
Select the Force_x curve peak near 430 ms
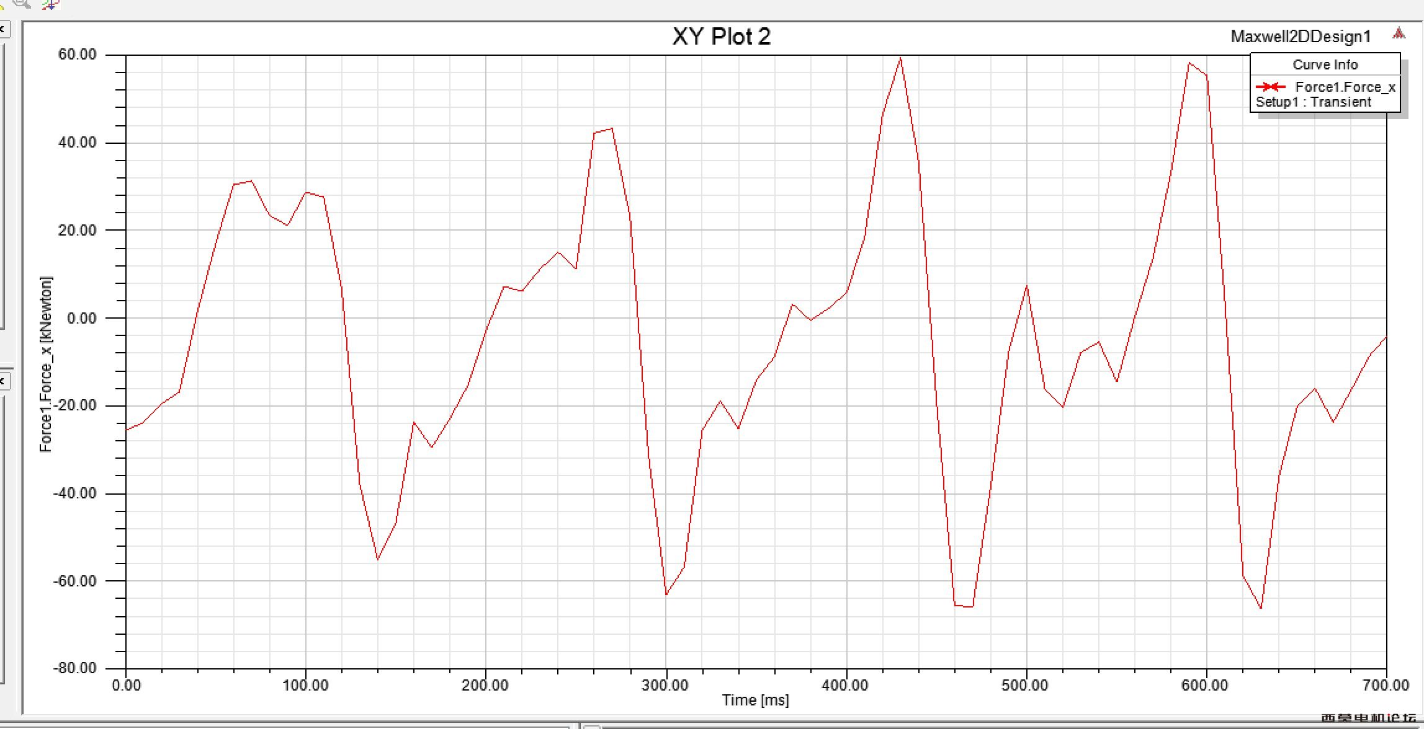coord(900,58)
